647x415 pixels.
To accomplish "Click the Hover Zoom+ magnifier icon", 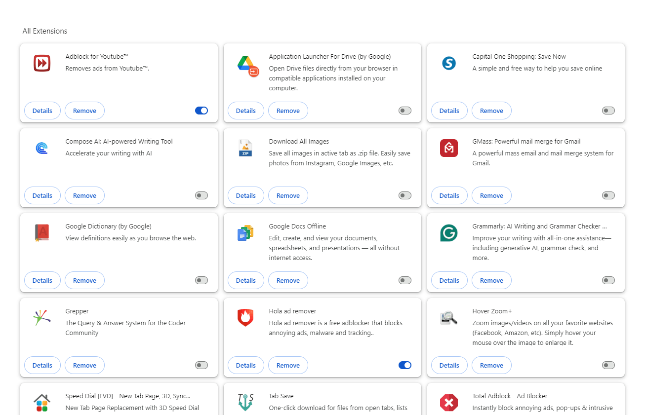I will tap(449, 318).
